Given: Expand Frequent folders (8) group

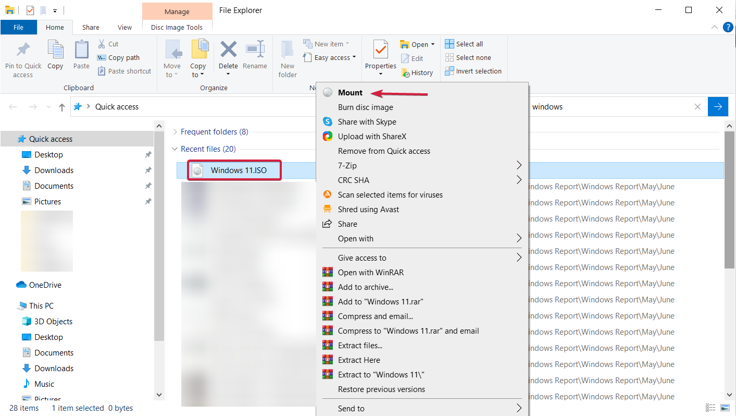Looking at the screenshot, I should click(x=175, y=132).
